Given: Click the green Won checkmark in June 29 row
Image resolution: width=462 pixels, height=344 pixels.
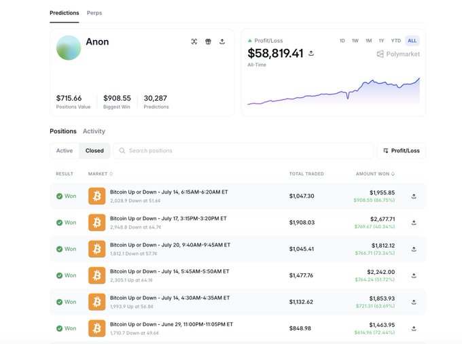Looking at the screenshot, I should [60, 328].
